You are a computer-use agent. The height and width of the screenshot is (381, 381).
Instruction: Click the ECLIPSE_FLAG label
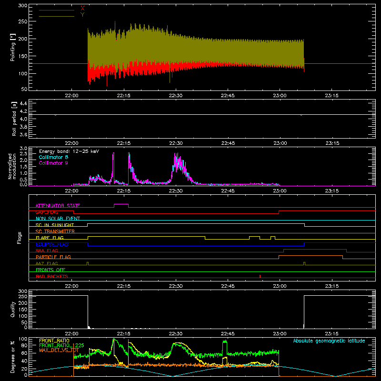pyautogui.click(x=52, y=244)
